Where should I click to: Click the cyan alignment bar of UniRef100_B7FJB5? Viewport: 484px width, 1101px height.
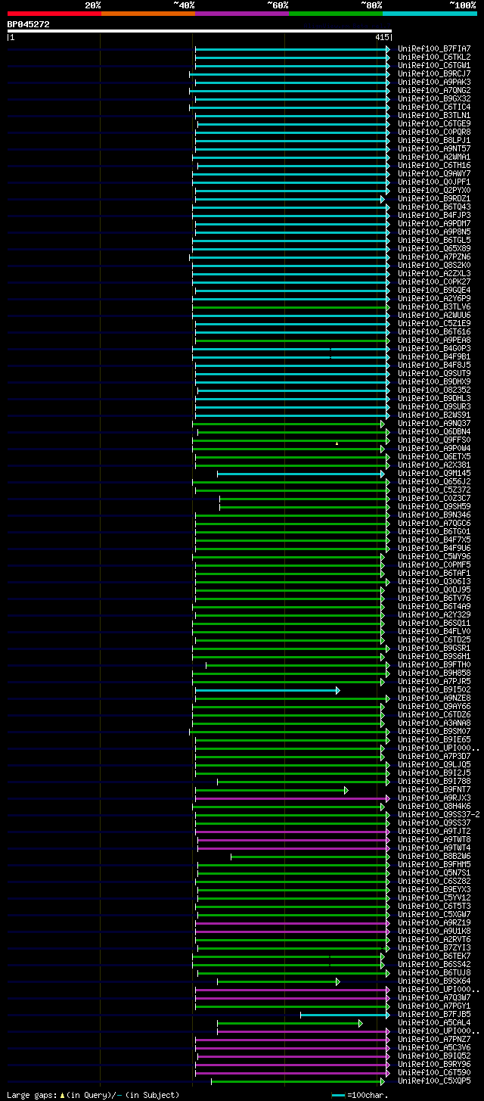(345, 1015)
